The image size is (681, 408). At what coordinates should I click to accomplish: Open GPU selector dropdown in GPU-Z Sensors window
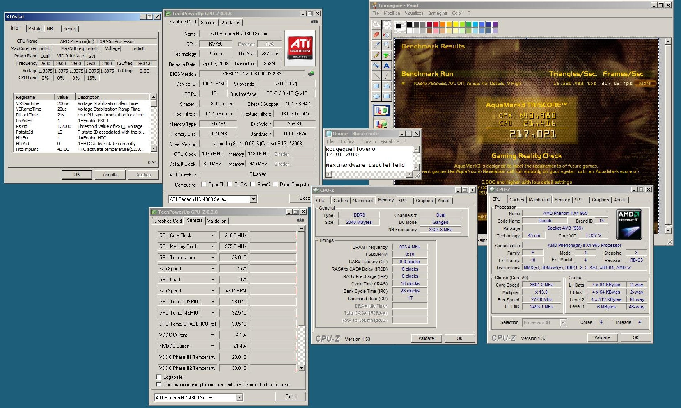[x=240, y=397]
